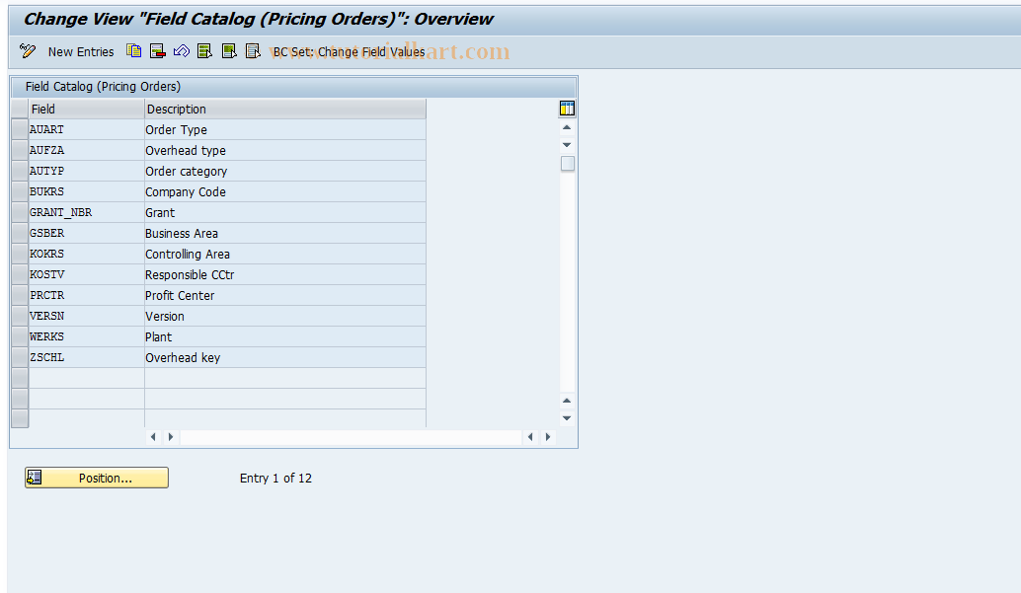
Task: Click upper scroll up arrow of table
Action: 567,127
